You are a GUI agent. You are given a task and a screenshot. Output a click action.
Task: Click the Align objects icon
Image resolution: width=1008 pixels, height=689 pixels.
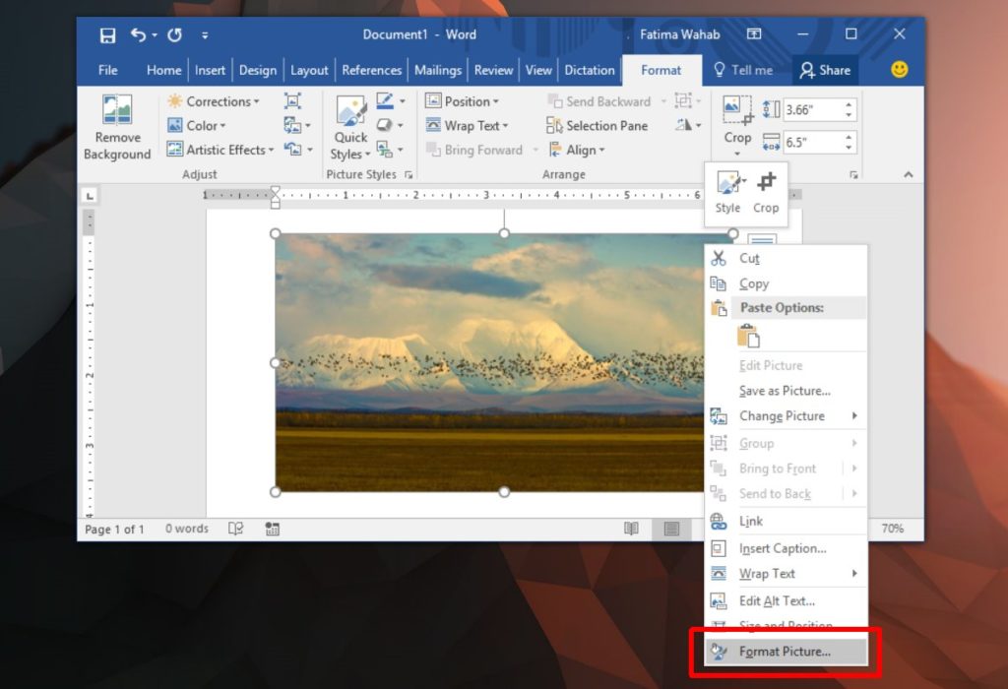point(557,150)
